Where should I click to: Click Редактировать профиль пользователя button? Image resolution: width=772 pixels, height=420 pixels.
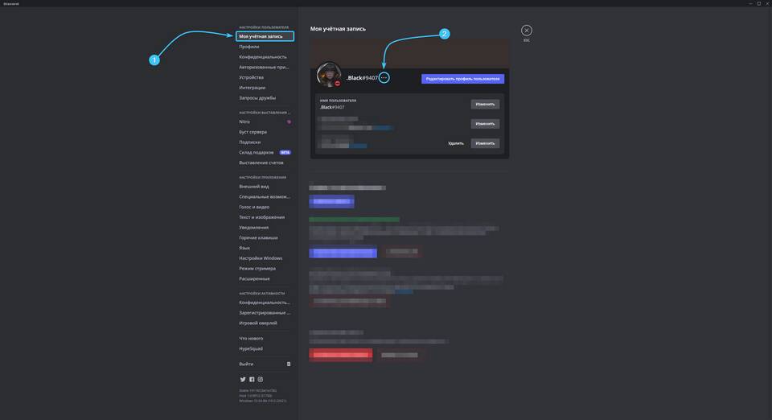click(x=463, y=79)
